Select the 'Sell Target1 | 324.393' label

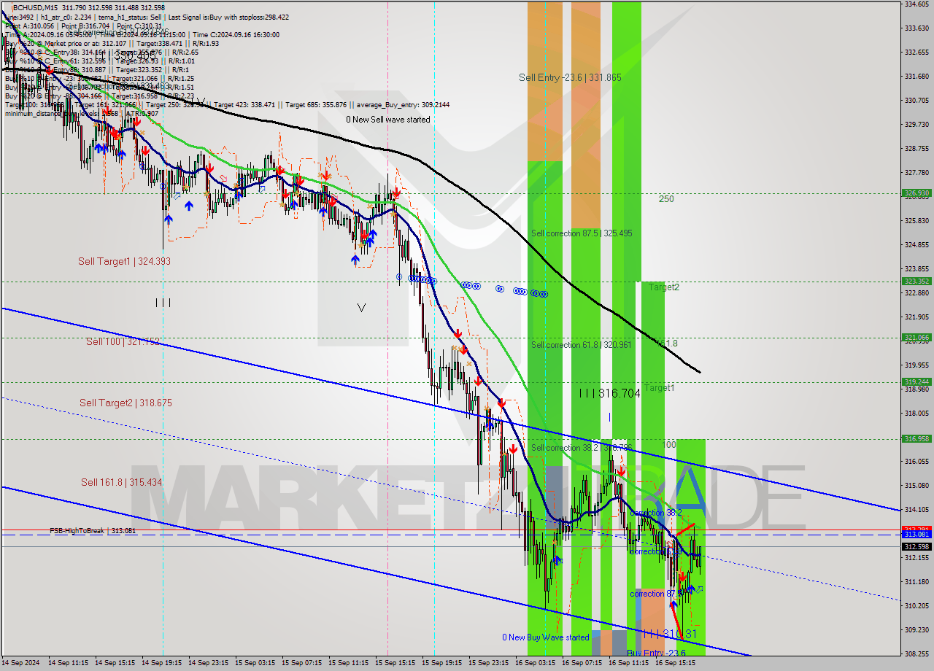point(124,261)
